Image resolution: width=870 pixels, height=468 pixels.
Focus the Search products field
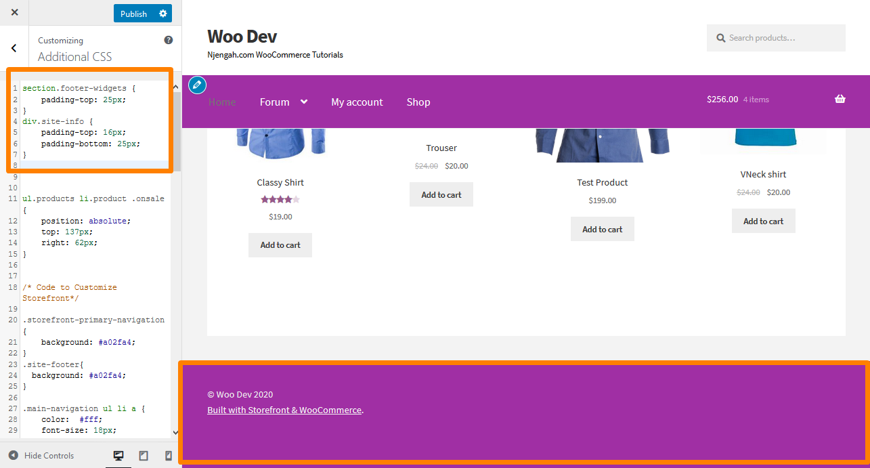pos(776,38)
